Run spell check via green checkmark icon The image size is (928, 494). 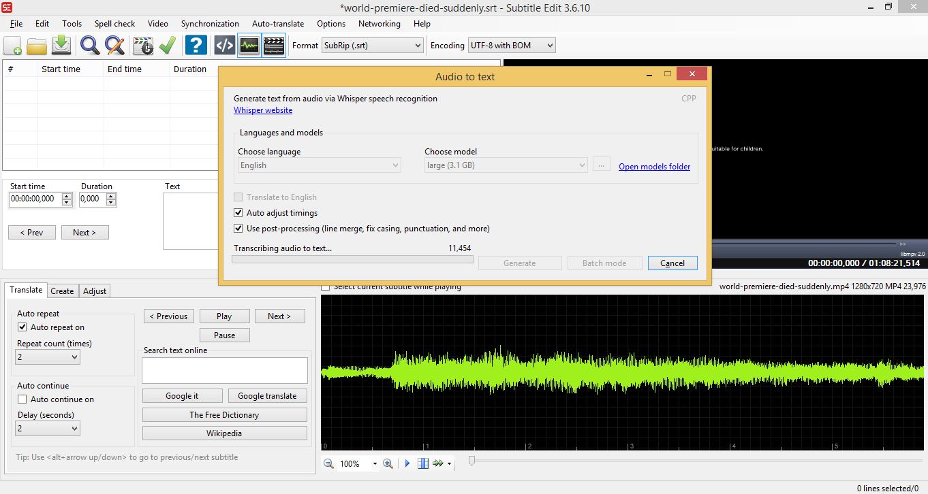coord(166,45)
